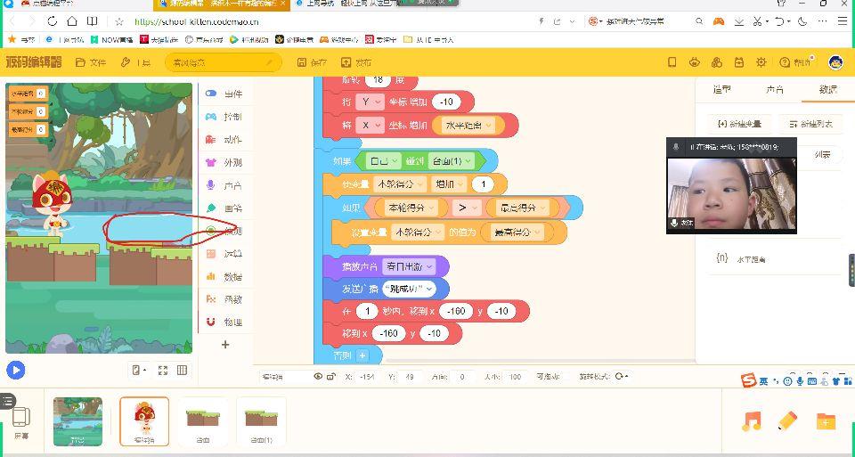
Task: Enter fullscreen stage mode
Action: pyautogui.click(x=162, y=371)
